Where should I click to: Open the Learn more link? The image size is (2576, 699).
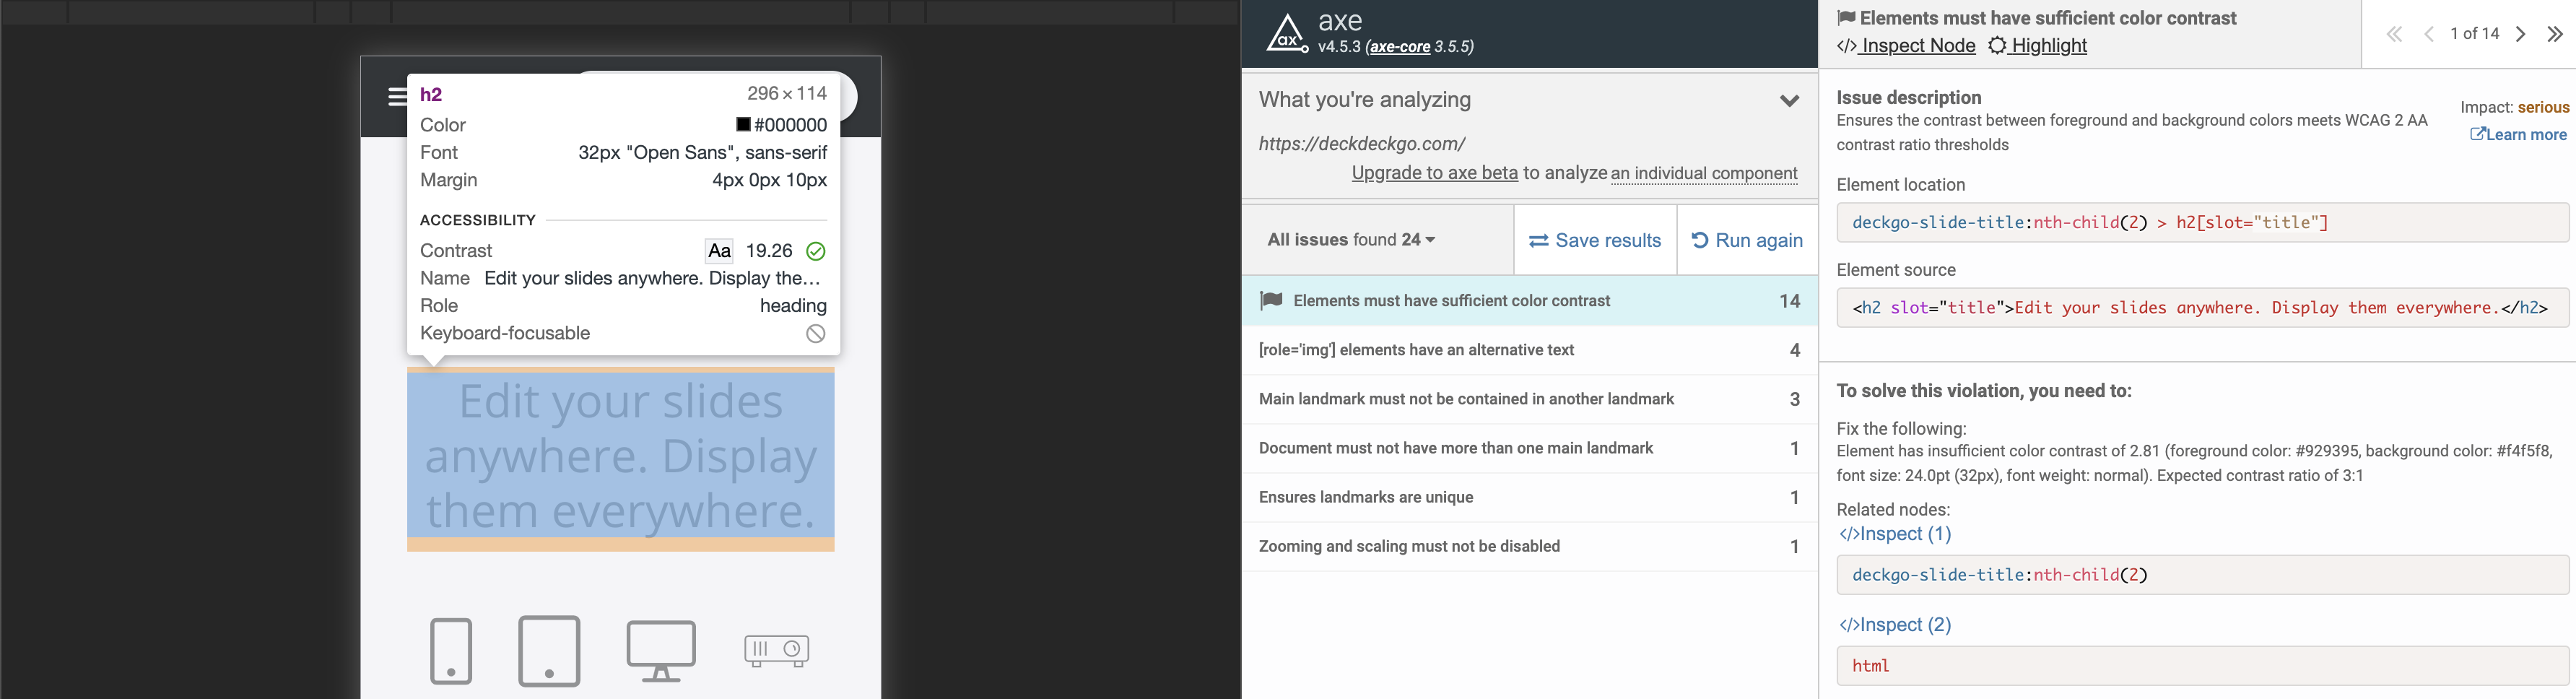point(2518,134)
